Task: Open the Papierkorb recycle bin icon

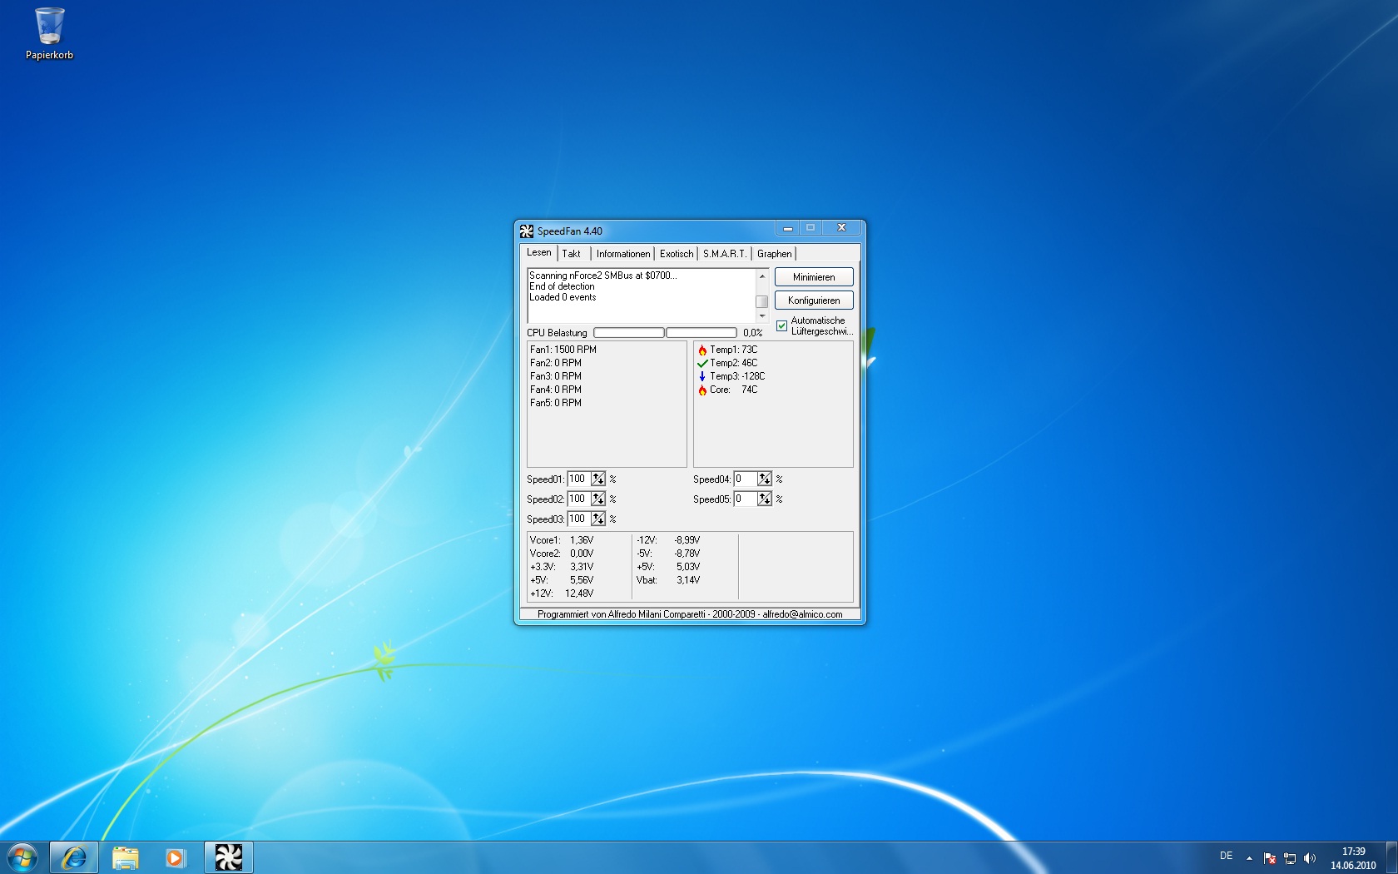Action: click(49, 33)
